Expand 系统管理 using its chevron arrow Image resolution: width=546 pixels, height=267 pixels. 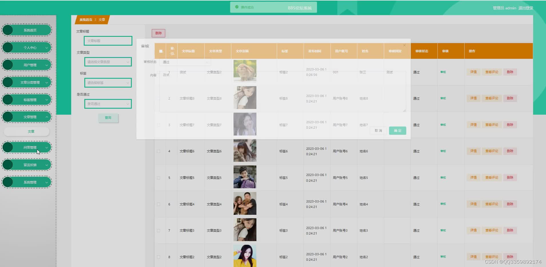point(47,182)
